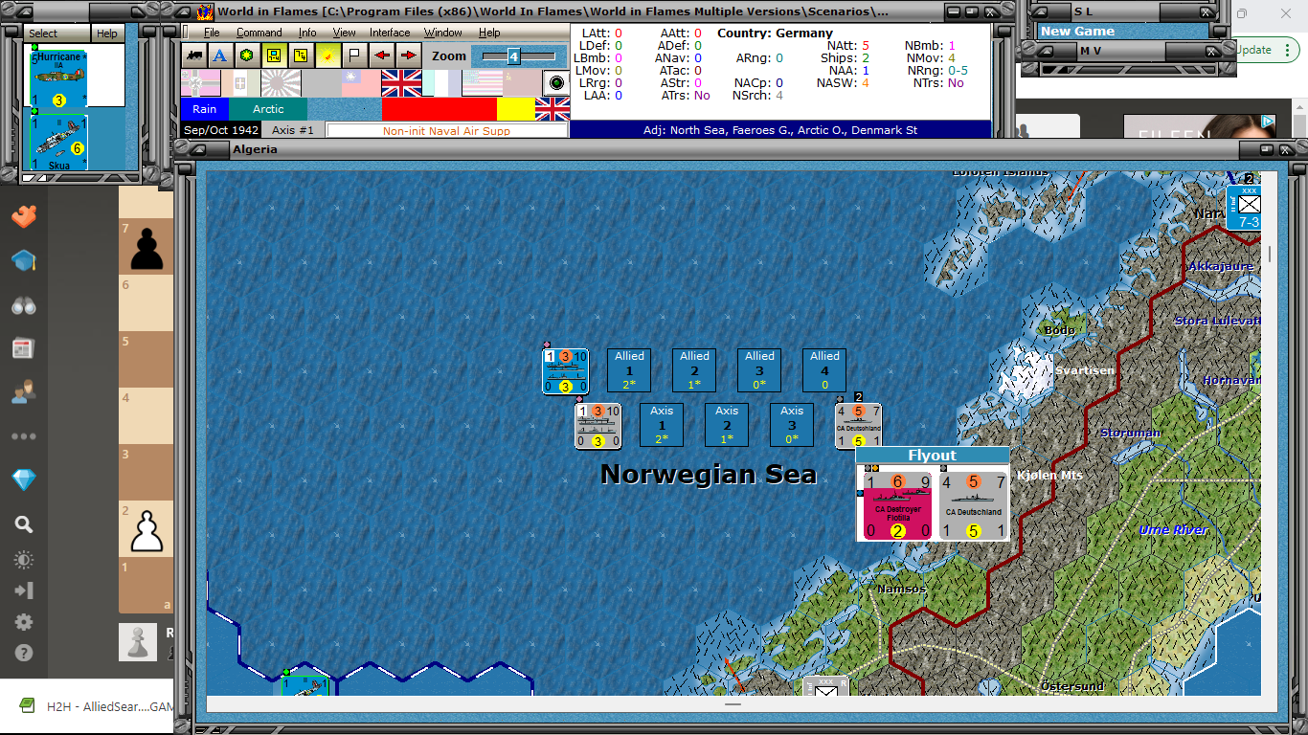Click the red right arrow toolbar button

(408, 56)
